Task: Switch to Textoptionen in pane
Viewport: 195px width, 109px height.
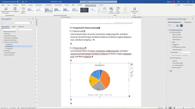Action: tap(188, 22)
